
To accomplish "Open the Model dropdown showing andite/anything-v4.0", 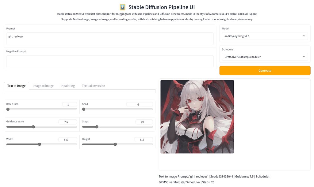I will click(265, 36).
